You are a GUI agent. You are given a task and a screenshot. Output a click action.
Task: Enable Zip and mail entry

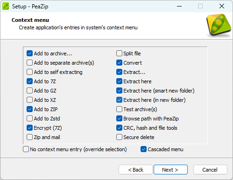pos(29,137)
